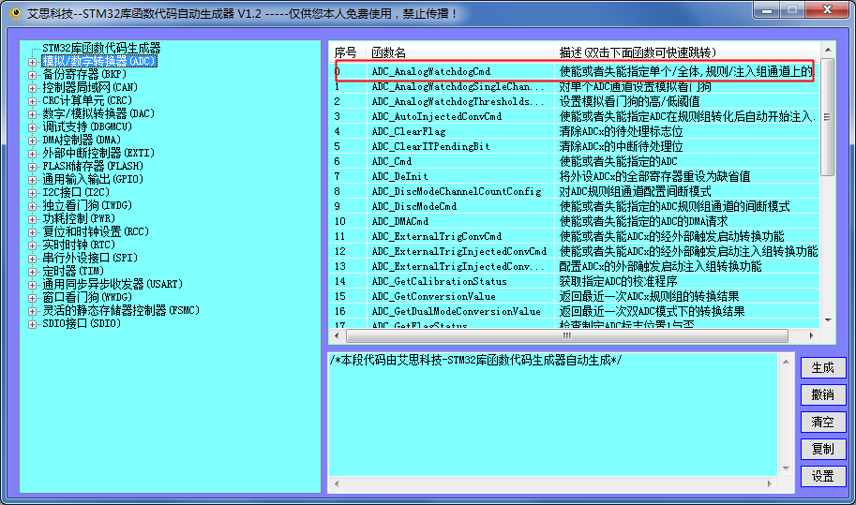The image size is (856, 505).
Task: Click the application icon in title bar
Action: click(15, 14)
